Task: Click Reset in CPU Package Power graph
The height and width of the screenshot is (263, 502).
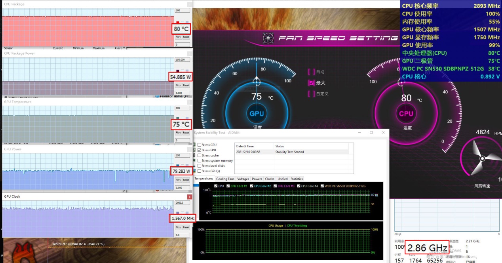Action: (x=186, y=85)
